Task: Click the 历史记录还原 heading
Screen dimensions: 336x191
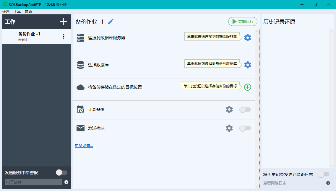Action: (279, 22)
